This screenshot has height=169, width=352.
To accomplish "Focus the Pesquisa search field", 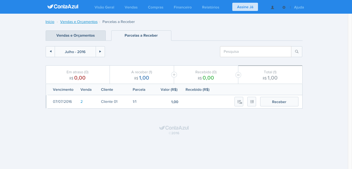I will pyautogui.click(x=256, y=52).
